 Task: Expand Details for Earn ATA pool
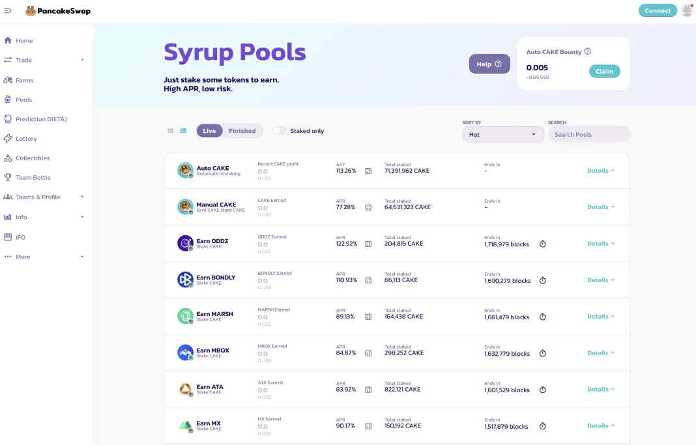601,389
